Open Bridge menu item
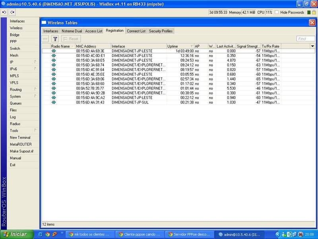 [x=23, y=35]
